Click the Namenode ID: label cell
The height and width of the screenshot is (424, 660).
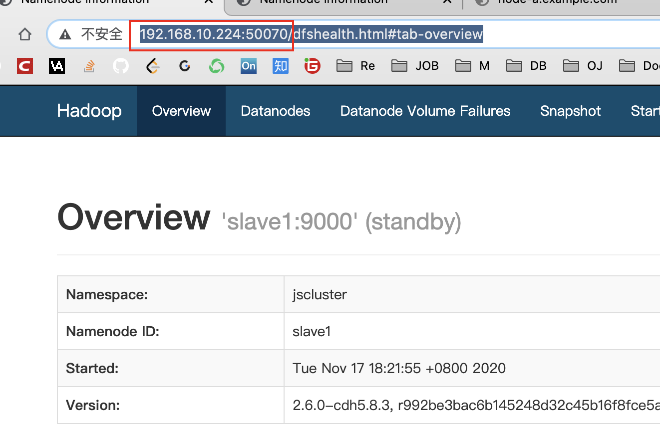(x=171, y=331)
